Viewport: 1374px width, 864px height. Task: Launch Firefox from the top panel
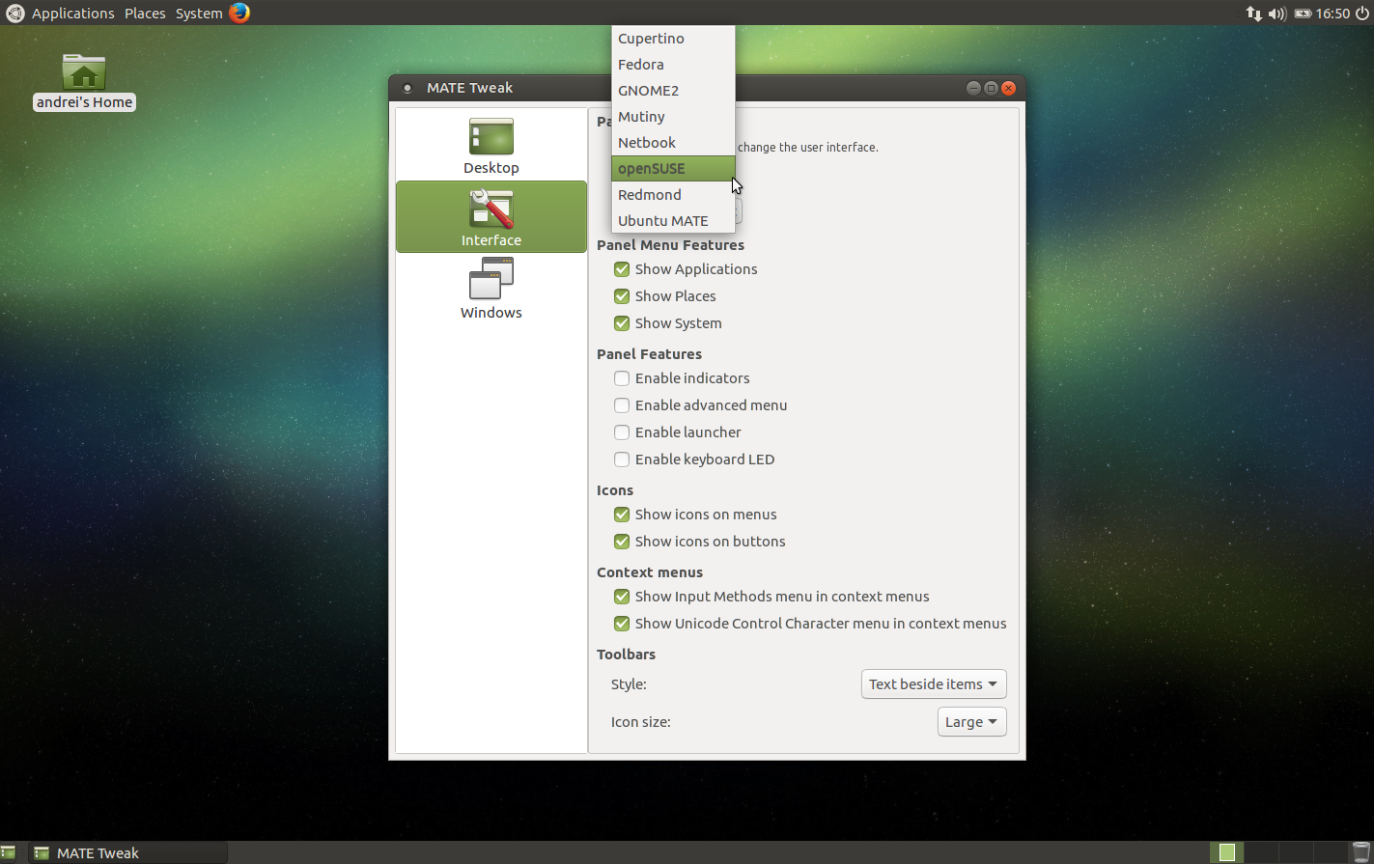[239, 13]
